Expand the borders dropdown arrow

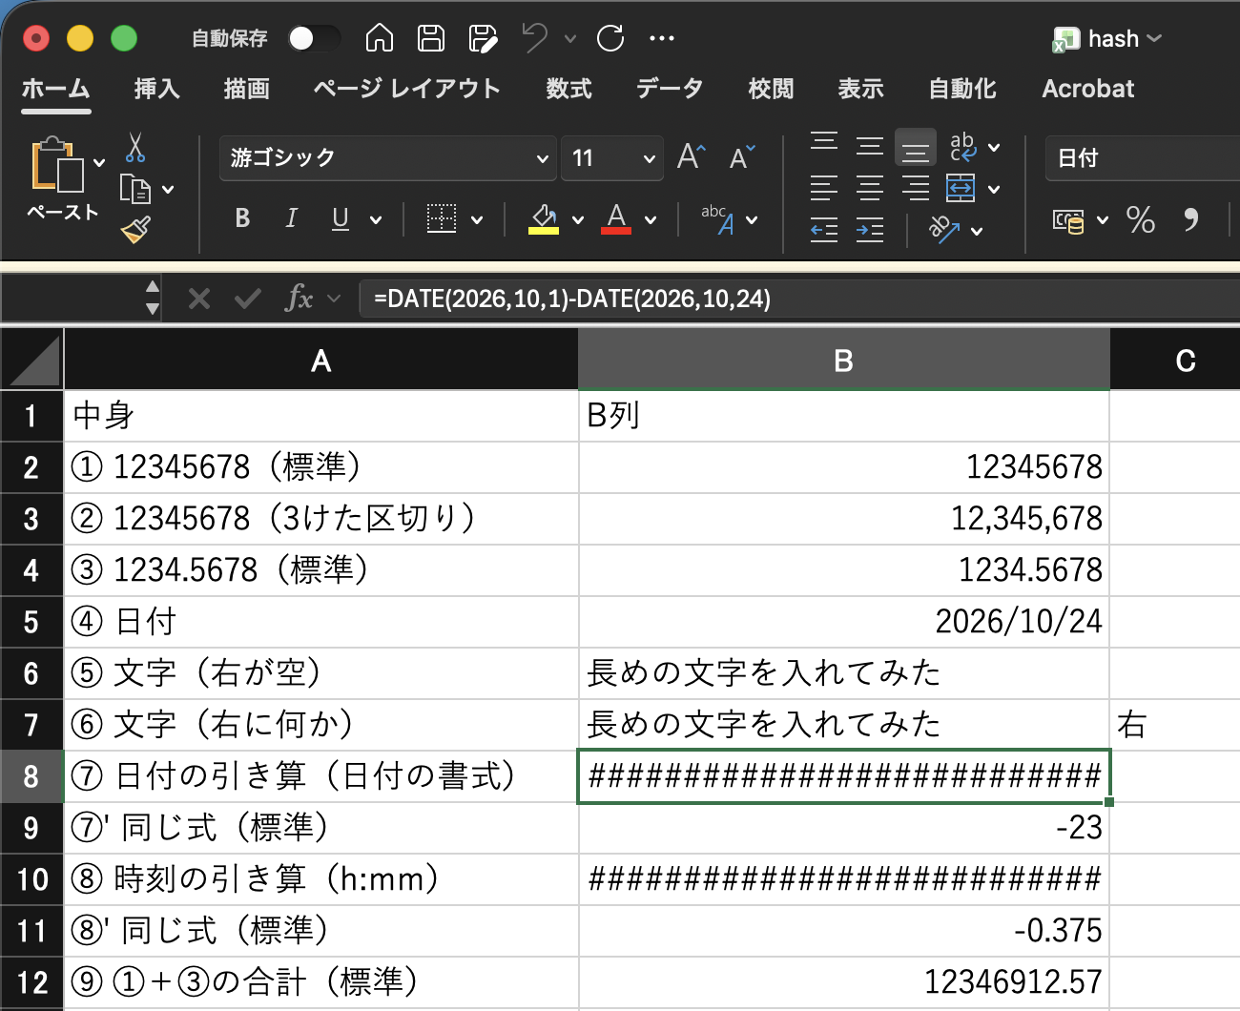click(477, 220)
